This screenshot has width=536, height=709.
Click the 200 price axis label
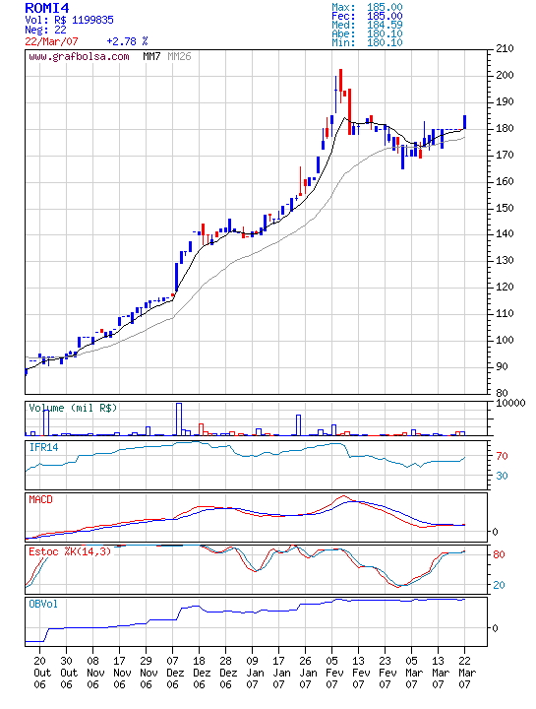pos(505,75)
